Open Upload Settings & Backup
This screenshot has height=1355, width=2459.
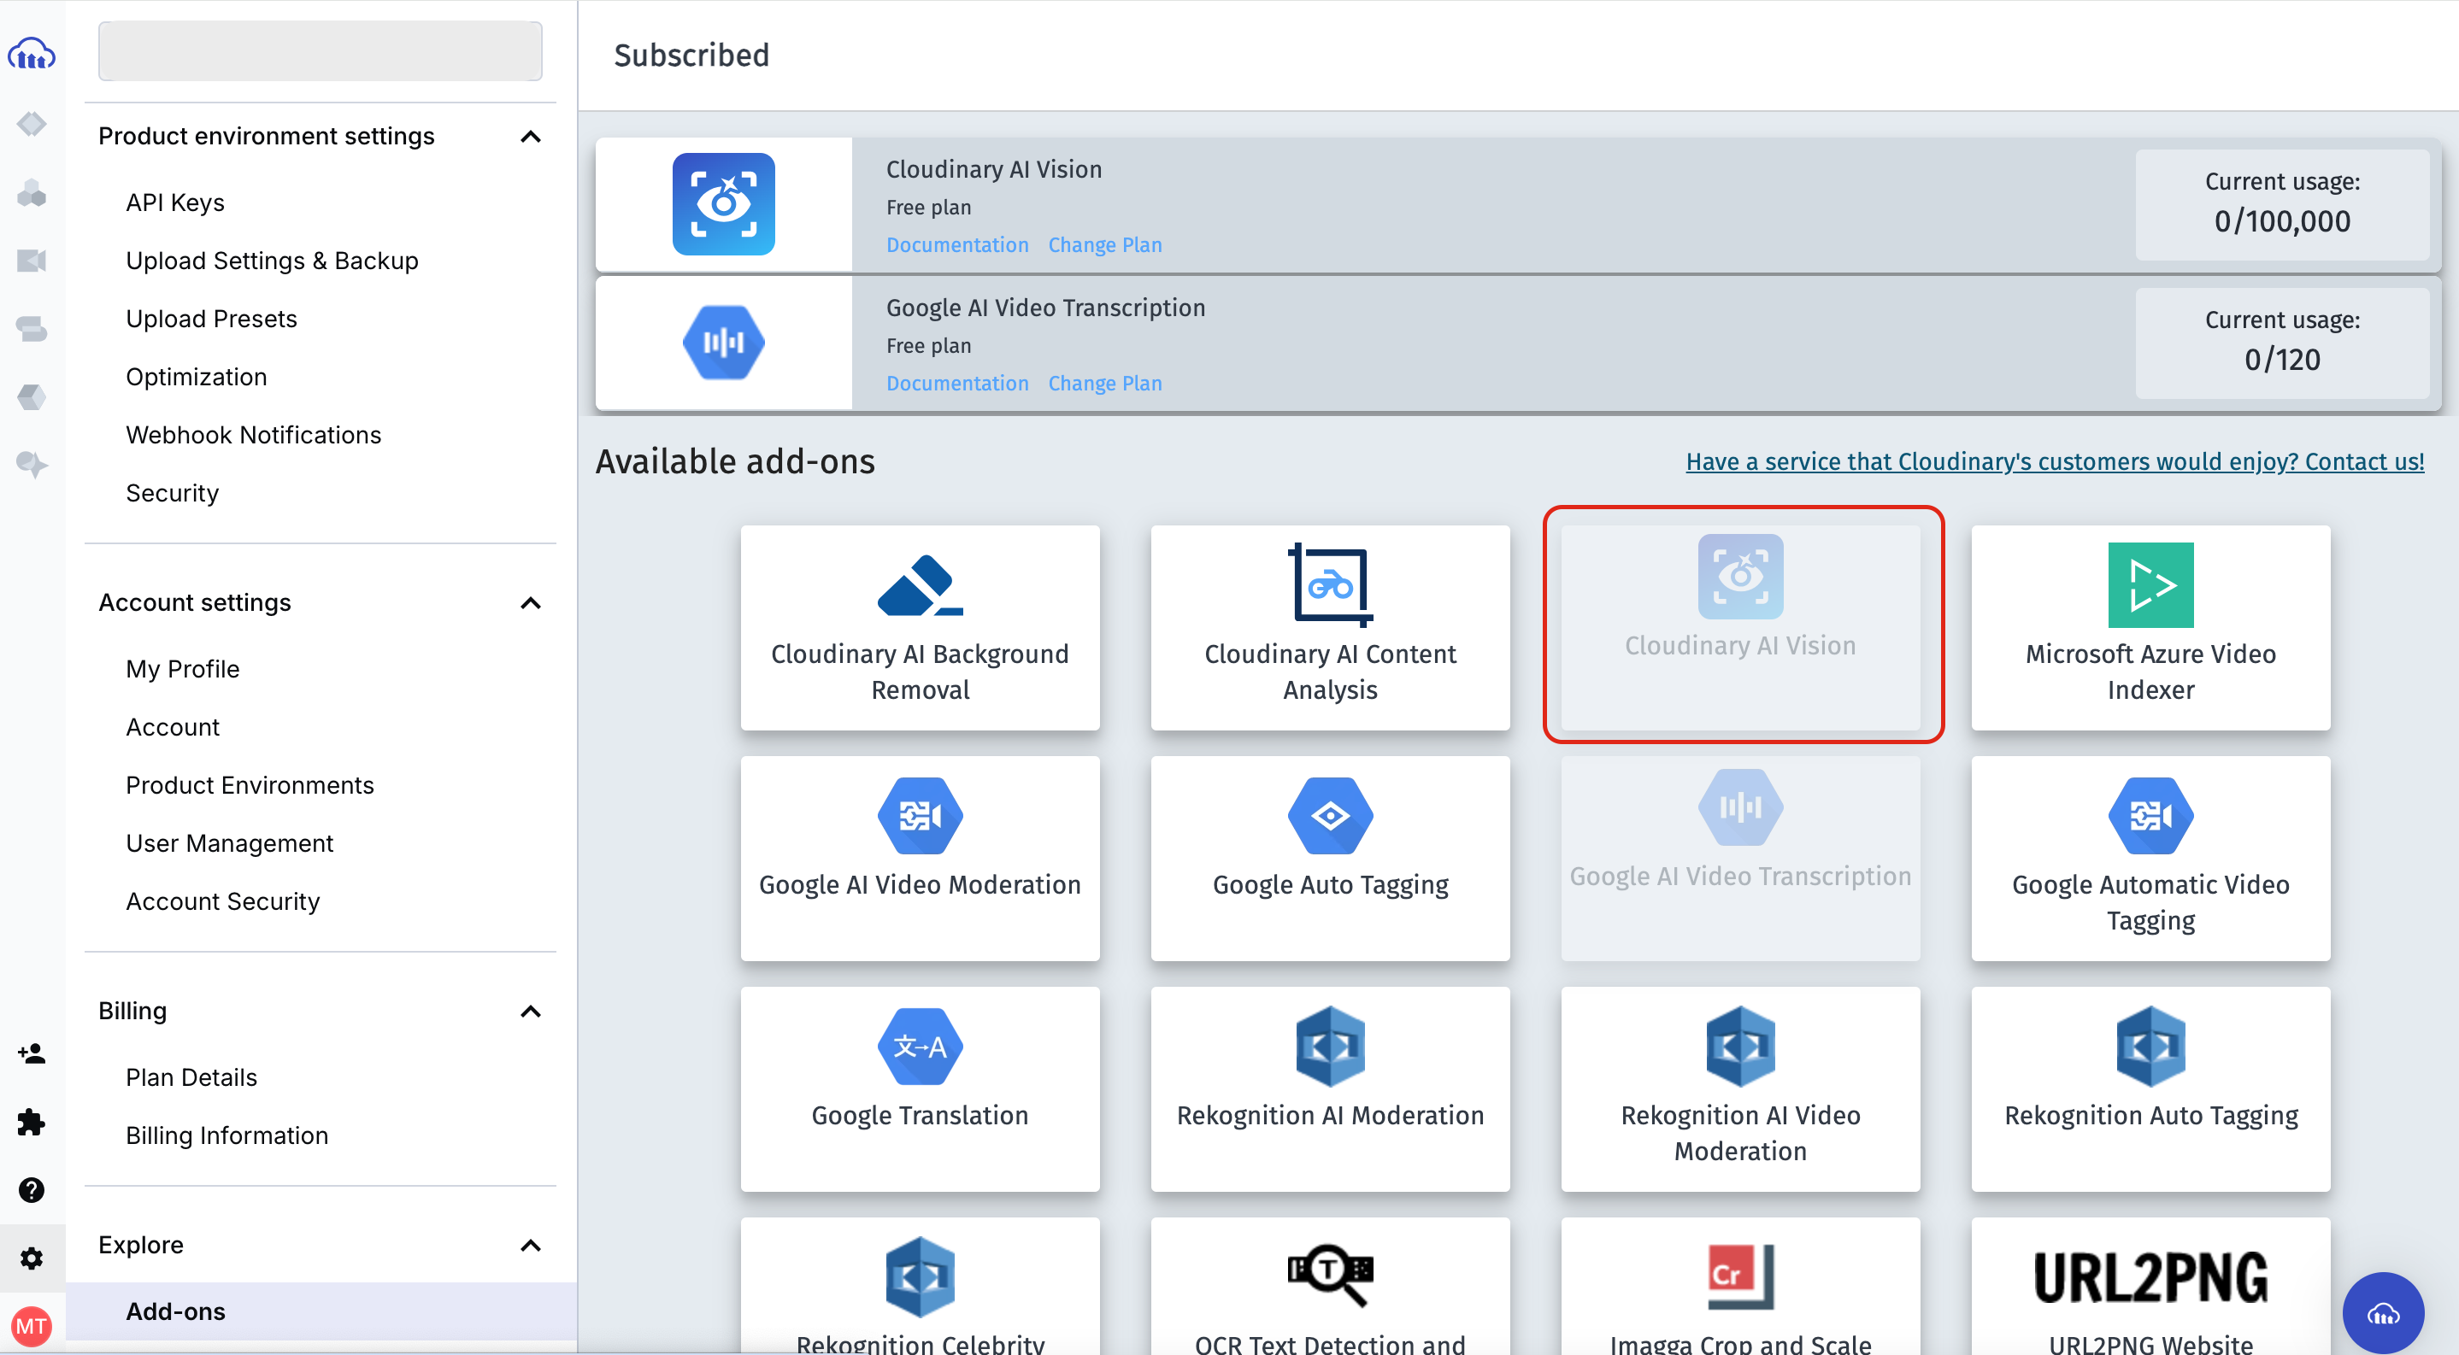tap(272, 261)
